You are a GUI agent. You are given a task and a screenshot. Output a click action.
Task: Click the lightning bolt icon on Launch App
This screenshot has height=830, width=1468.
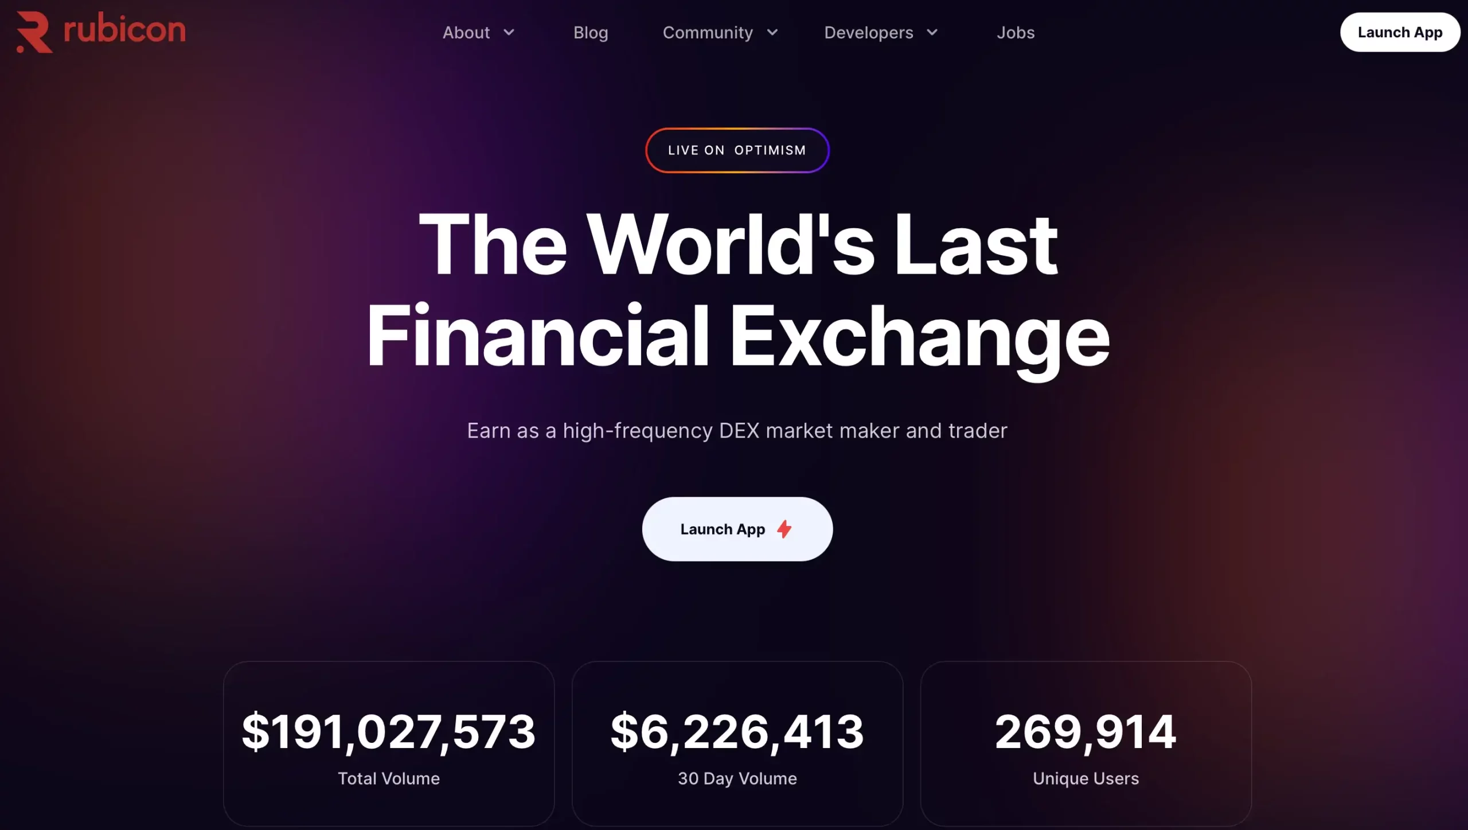(786, 528)
